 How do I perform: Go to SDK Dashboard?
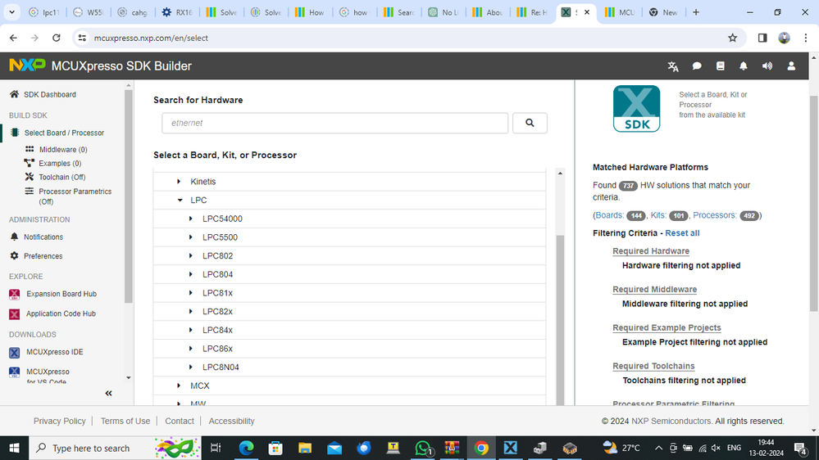50,94
